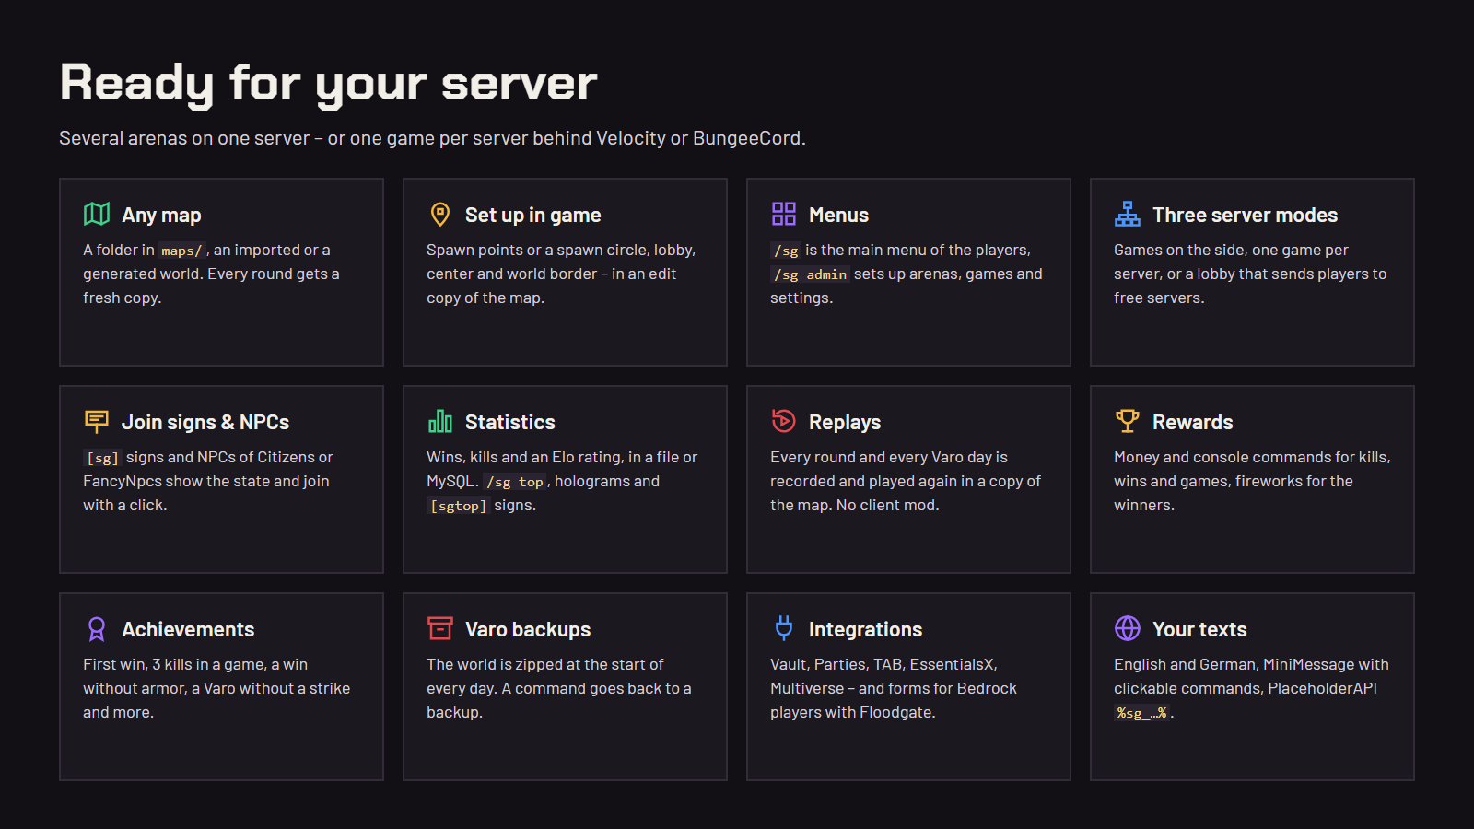Click the maps/ code snippet

pyautogui.click(x=181, y=251)
